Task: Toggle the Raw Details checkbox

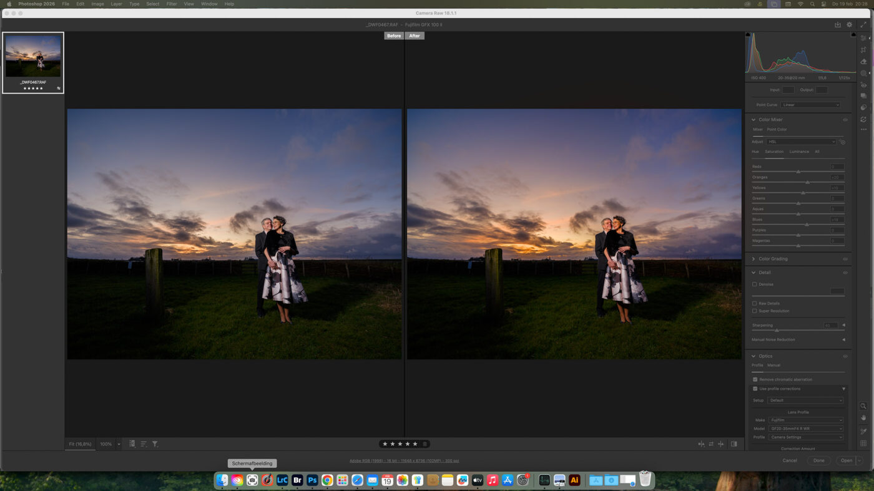Action: [754, 303]
